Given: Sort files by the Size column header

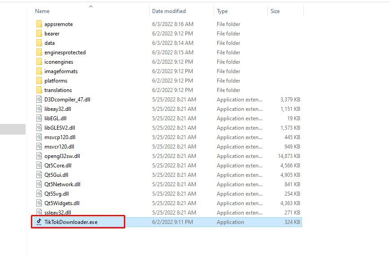Looking at the screenshot, I should click(275, 11).
